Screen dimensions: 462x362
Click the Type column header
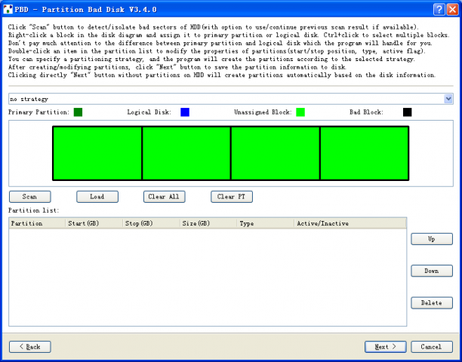[x=265, y=223]
